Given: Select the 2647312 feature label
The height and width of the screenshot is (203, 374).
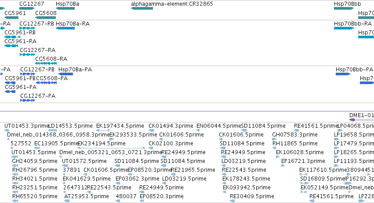Looking at the screenshot, I should (75, 188).
